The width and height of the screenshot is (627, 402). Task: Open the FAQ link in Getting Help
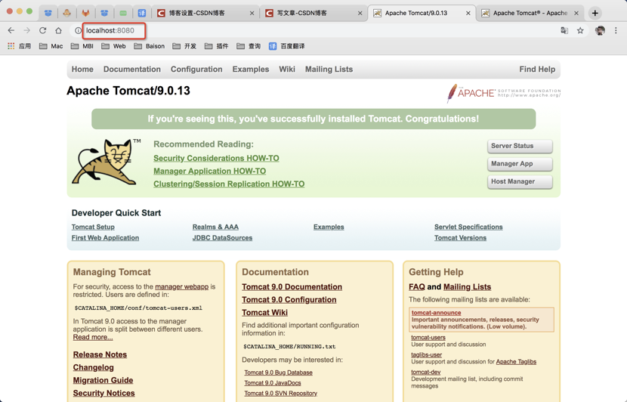point(417,287)
